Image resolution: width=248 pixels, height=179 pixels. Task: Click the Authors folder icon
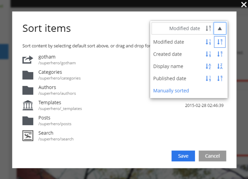pos(28,90)
